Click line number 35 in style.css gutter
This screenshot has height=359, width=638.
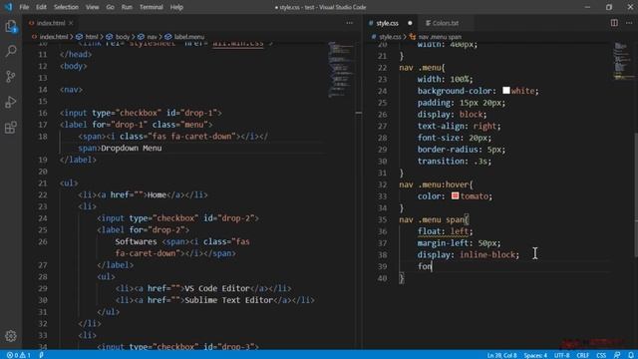point(382,219)
